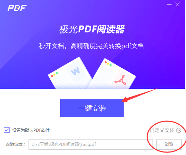Click the circled chevron beside 自定义安装

(179, 130)
